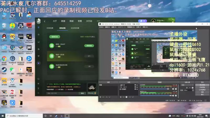Enable 工作室模式 in OBS controls
Image resolution: width=210 pixels, height=118 pixels.
(202, 90)
